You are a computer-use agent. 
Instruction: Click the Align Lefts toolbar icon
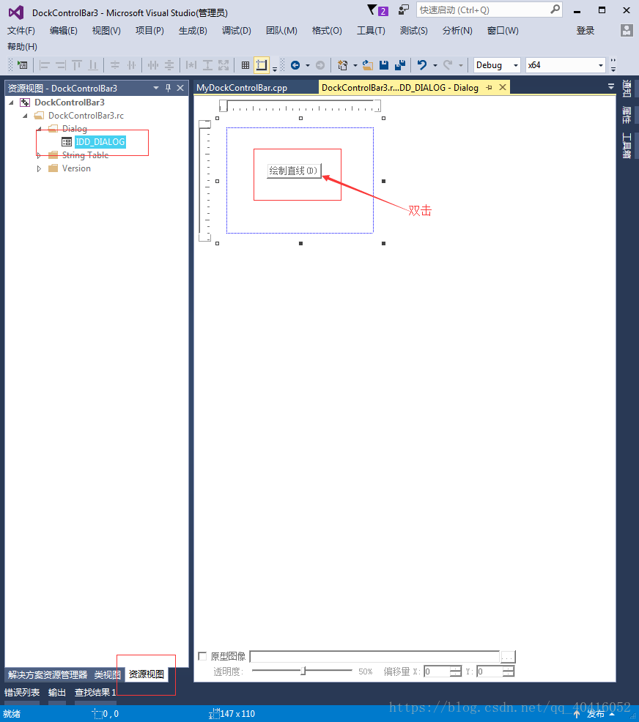pyautogui.click(x=45, y=65)
